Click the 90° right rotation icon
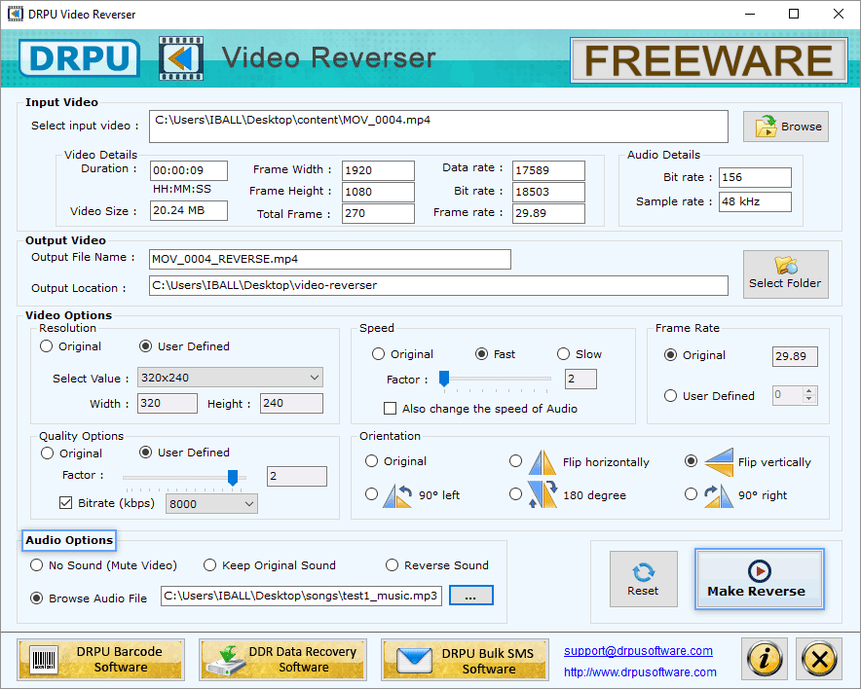The width and height of the screenshot is (861, 689). click(x=719, y=496)
